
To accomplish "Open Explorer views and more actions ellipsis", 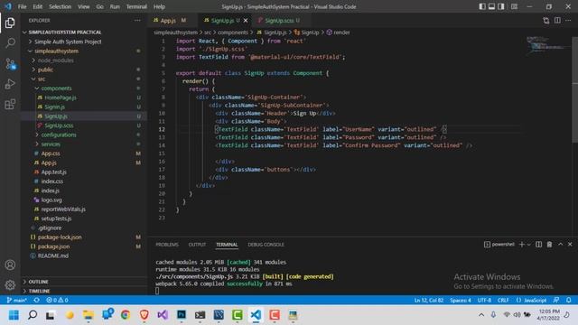I will pos(137,21).
